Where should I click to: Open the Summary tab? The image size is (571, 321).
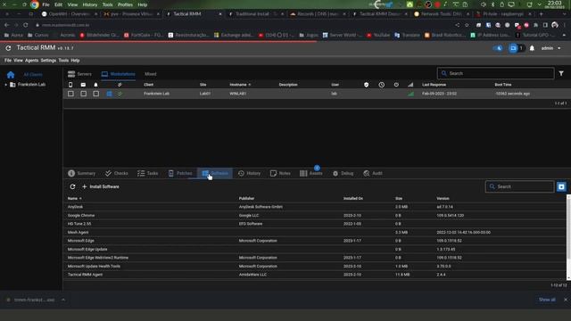pos(82,173)
